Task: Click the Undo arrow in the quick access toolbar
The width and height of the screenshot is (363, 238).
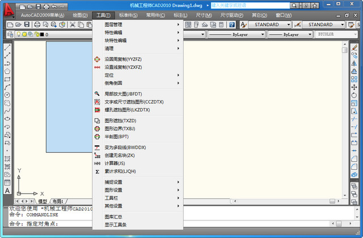Action: click(x=54, y=7)
